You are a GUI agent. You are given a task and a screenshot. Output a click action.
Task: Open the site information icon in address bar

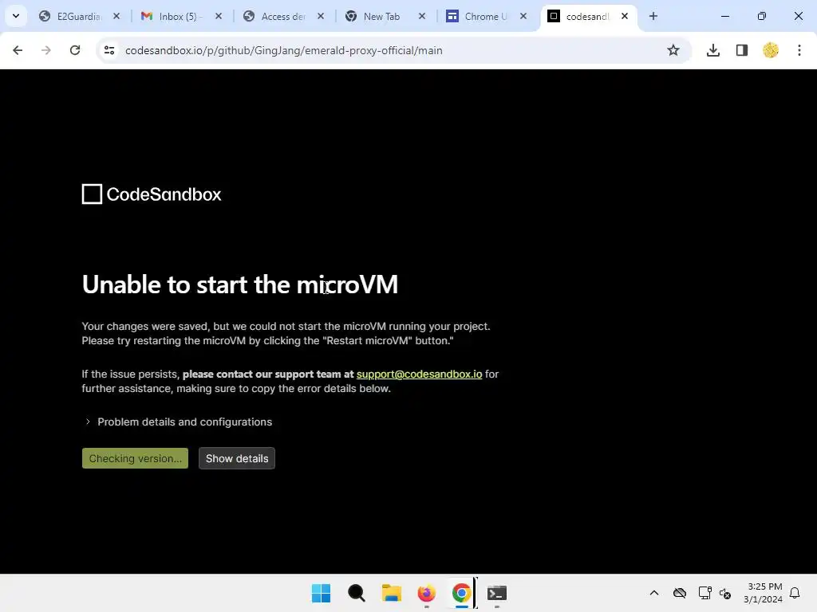109,50
